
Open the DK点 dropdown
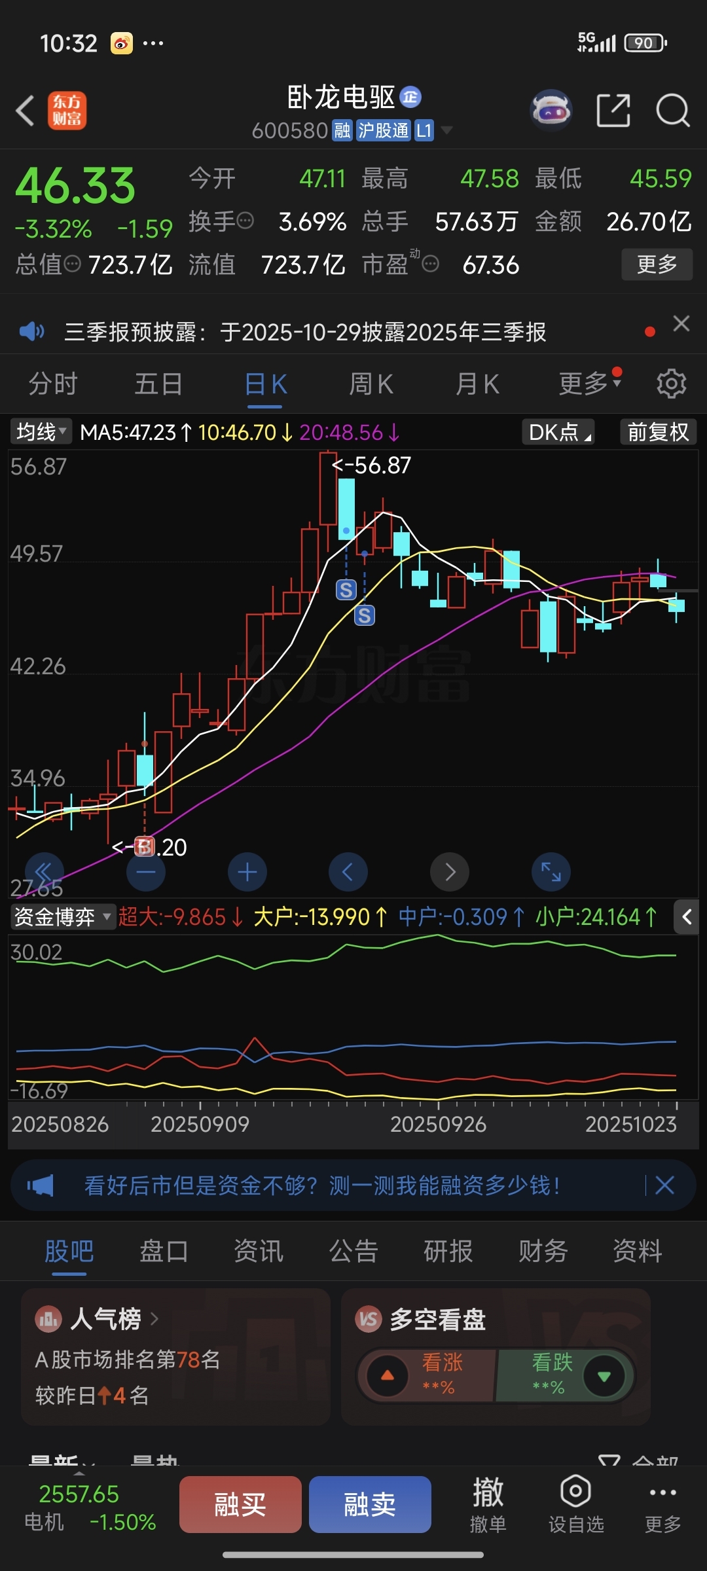tap(558, 432)
